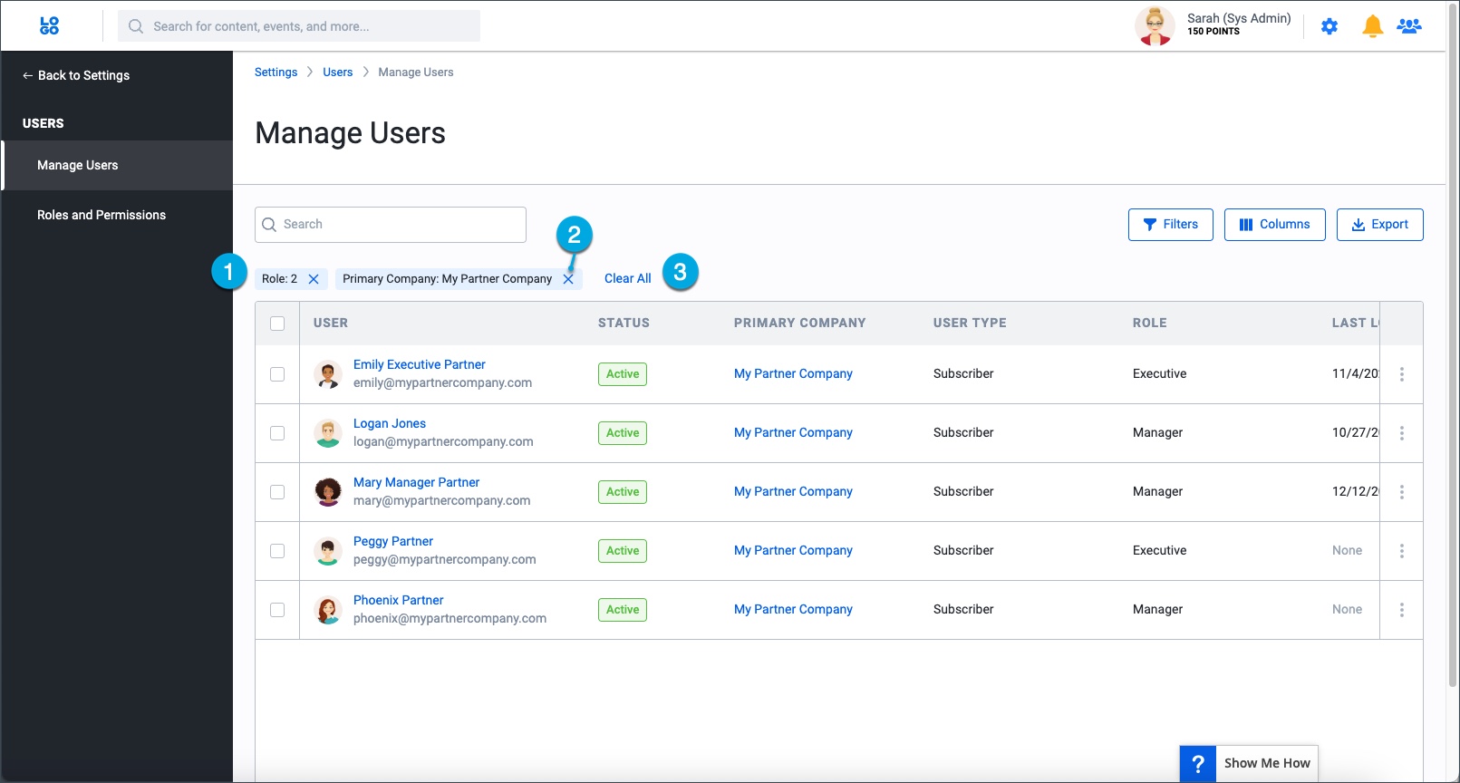Screen dimensions: 1460x783
Task: Click Show Me How button
Action: tap(1266, 764)
